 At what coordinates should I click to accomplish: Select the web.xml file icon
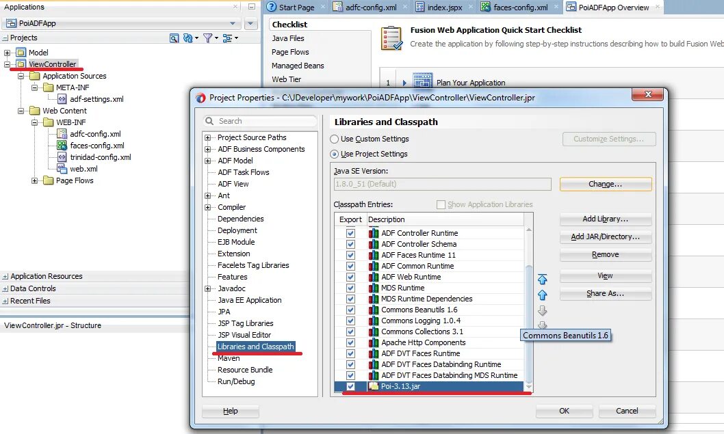point(62,169)
